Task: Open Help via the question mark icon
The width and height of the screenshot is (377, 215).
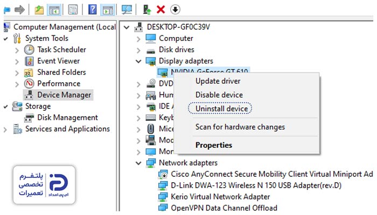Action: (92, 10)
